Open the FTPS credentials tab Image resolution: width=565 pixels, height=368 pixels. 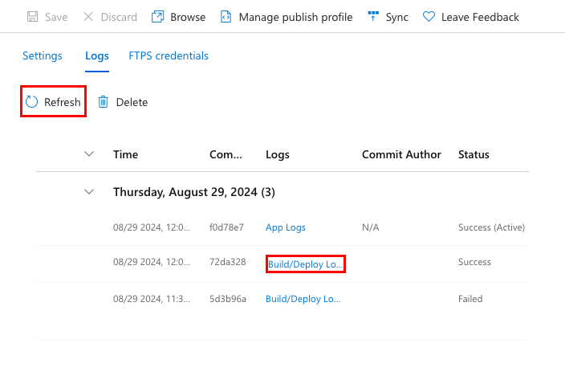pos(169,56)
